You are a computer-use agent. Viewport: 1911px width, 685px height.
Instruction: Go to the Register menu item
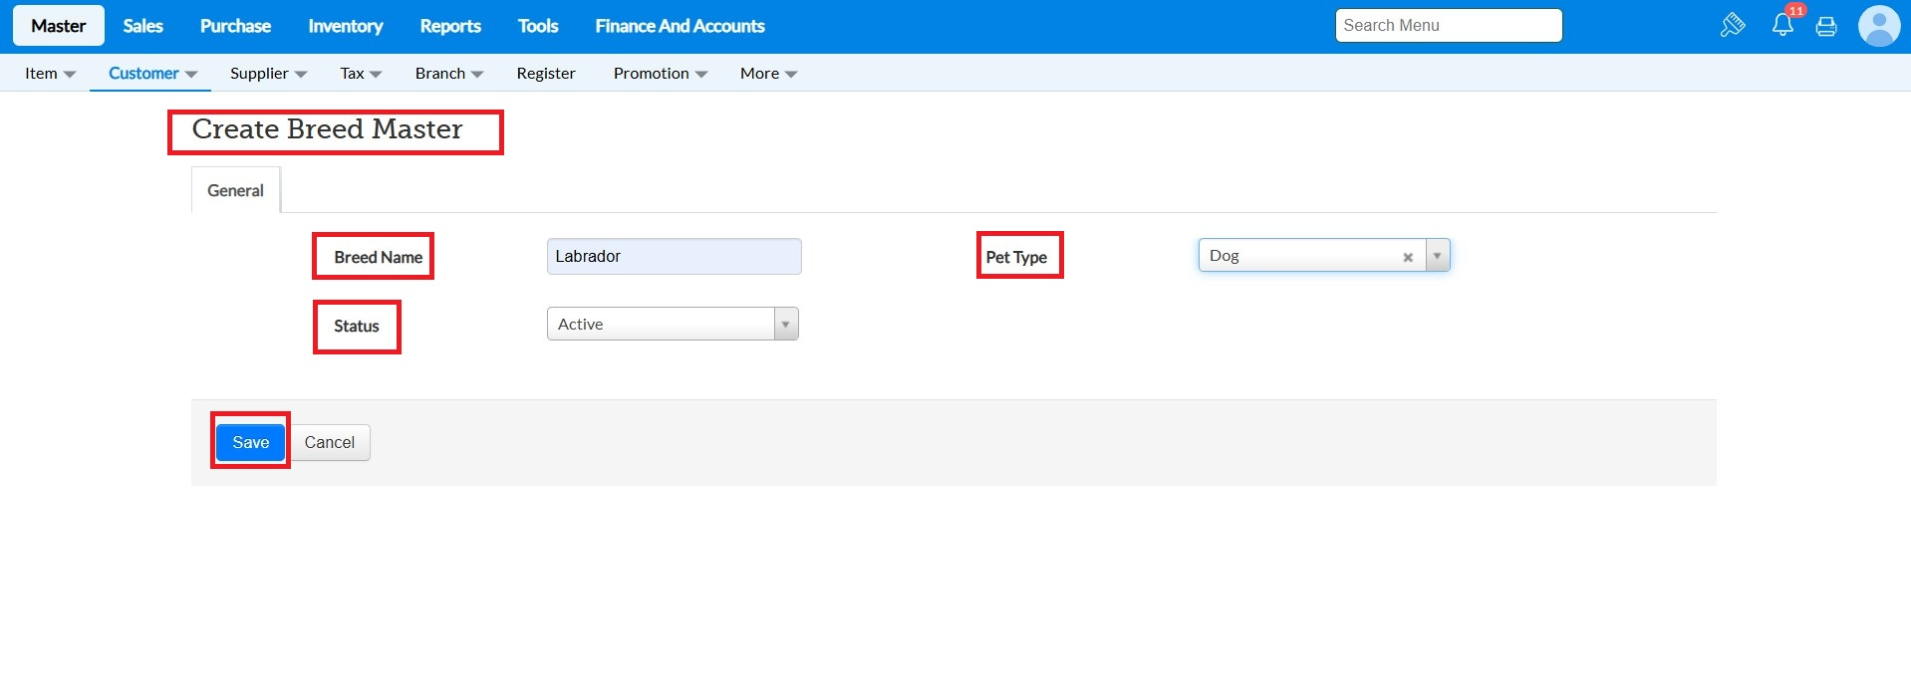546,74
